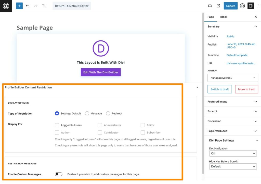Collapse the Summary section
261x184 pixels.
coord(232,26)
